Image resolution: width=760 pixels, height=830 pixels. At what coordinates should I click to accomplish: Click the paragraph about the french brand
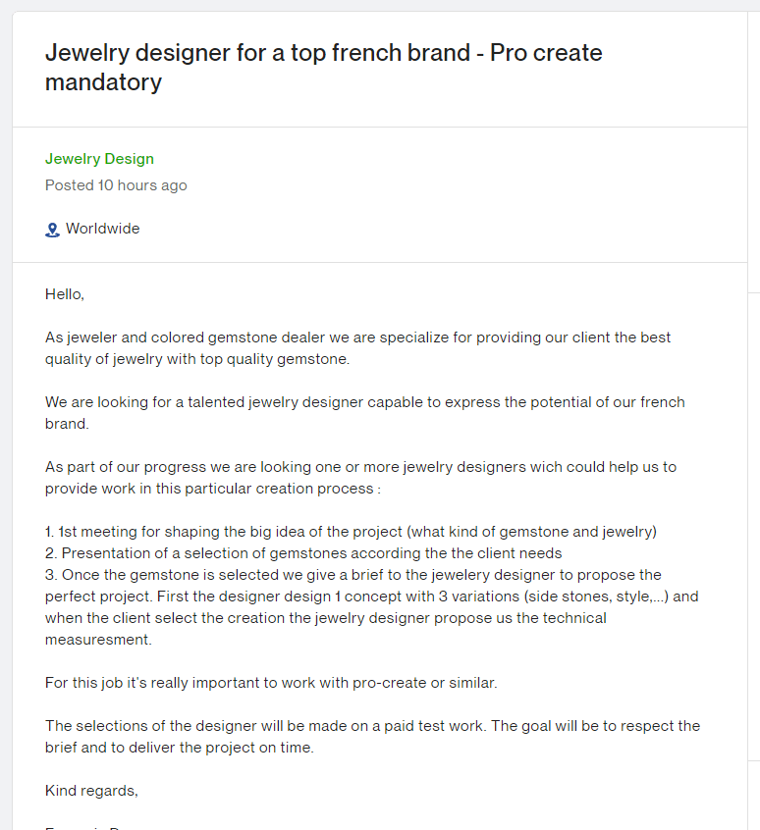[364, 412]
